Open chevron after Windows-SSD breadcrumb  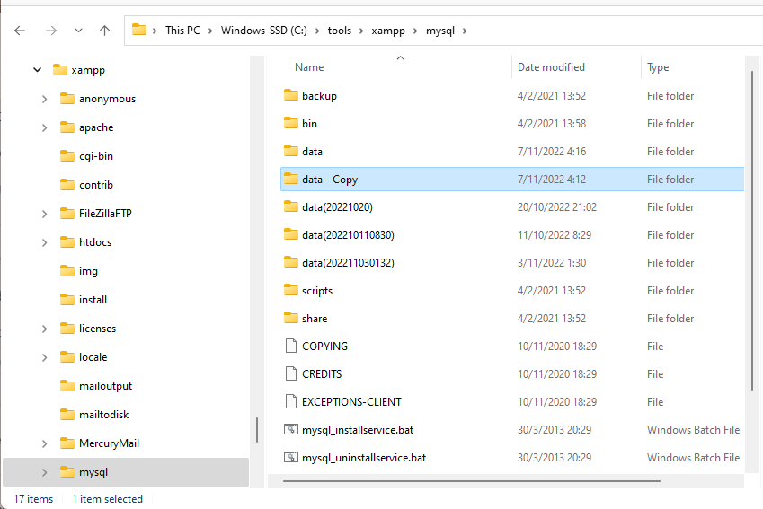click(x=317, y=31)
